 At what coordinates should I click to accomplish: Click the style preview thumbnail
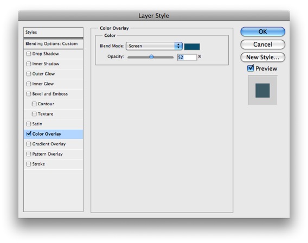(262, 90)
